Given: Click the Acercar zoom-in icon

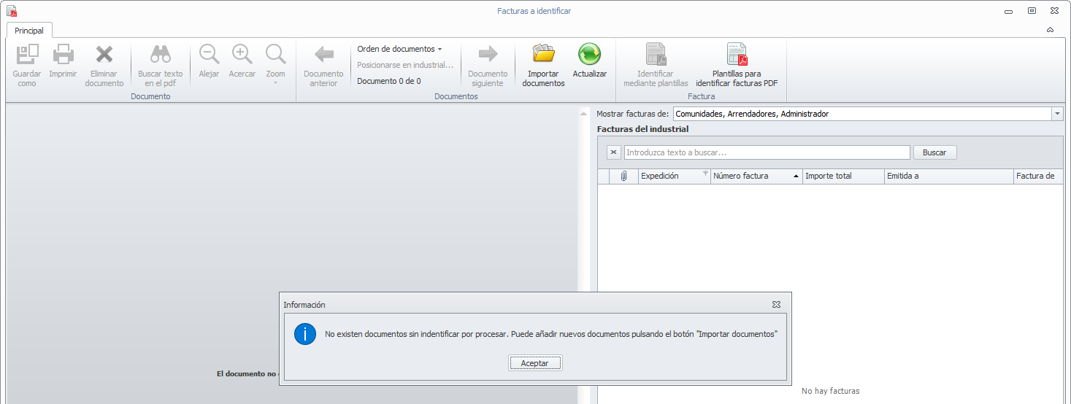Looking at the screenshot, I should point(242,55).
